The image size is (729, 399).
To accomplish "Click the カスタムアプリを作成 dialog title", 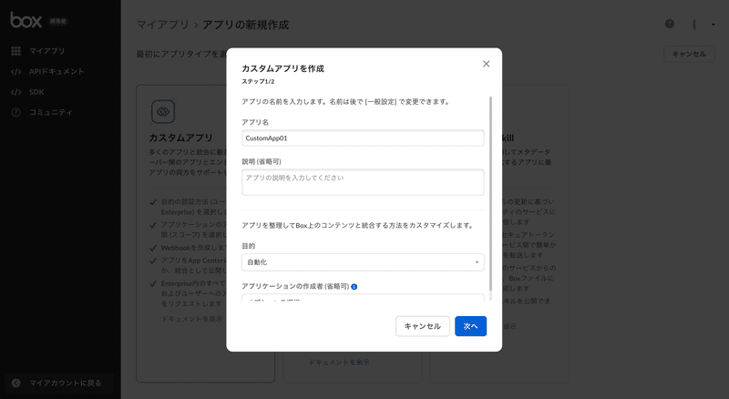I will tap(282, 68).
